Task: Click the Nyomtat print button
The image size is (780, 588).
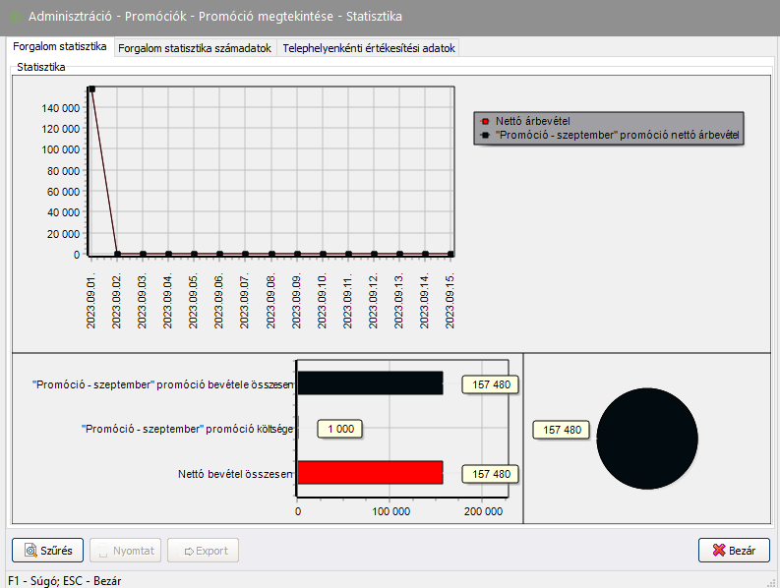Action: (x=126, y=551)
